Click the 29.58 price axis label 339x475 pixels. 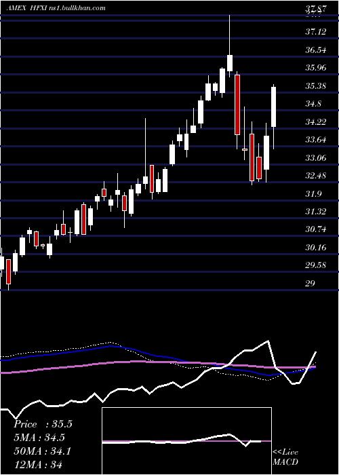pyautogui.click(x=316, y=265)
